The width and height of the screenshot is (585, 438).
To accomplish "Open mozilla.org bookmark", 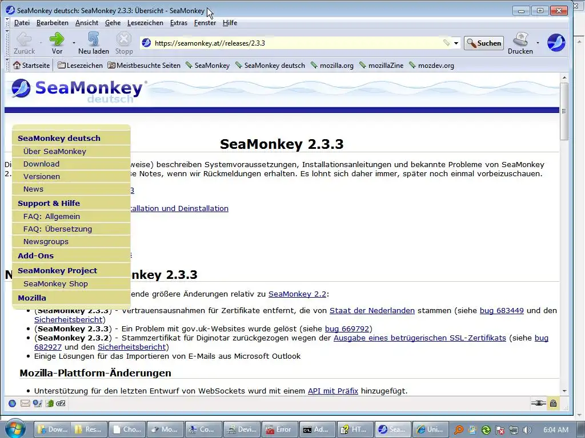I will 332,66.
